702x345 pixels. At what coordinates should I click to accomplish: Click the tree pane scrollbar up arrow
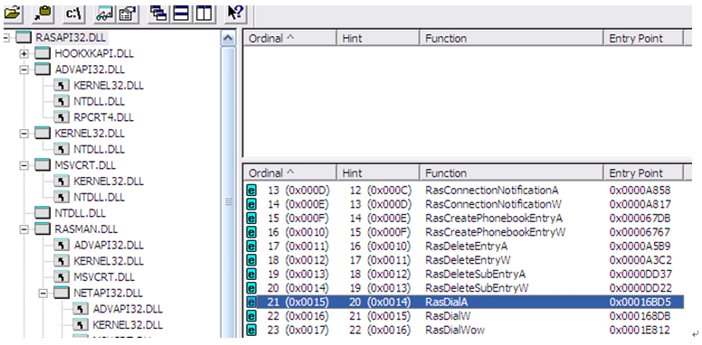pos(228,39)
